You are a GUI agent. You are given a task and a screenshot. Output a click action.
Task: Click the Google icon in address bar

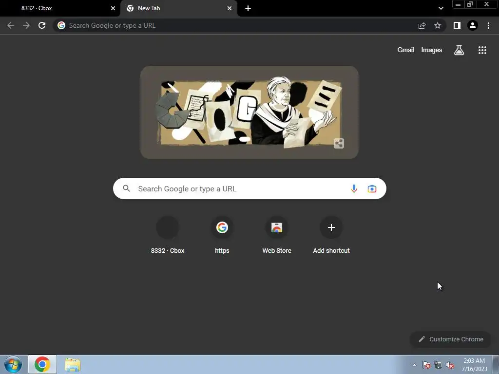point(61,25)
